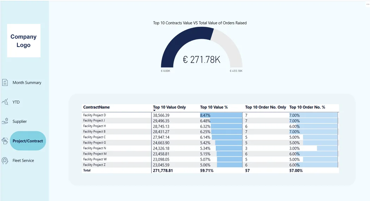370x201 pixels.
Task: Open the more options ellipsis at top right
Action: click(368, 4)
